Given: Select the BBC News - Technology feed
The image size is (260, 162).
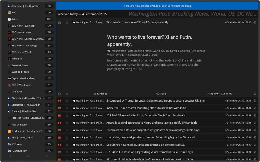Looking at the screenshot, I should tap(24, 46).
